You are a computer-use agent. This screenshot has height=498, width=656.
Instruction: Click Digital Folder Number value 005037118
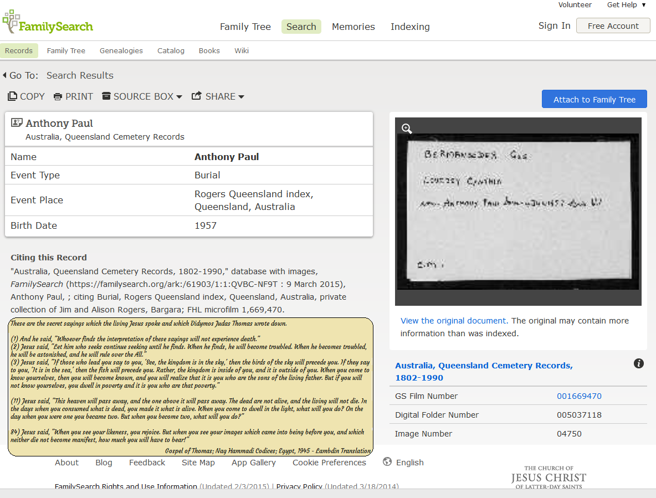(579, 415)
